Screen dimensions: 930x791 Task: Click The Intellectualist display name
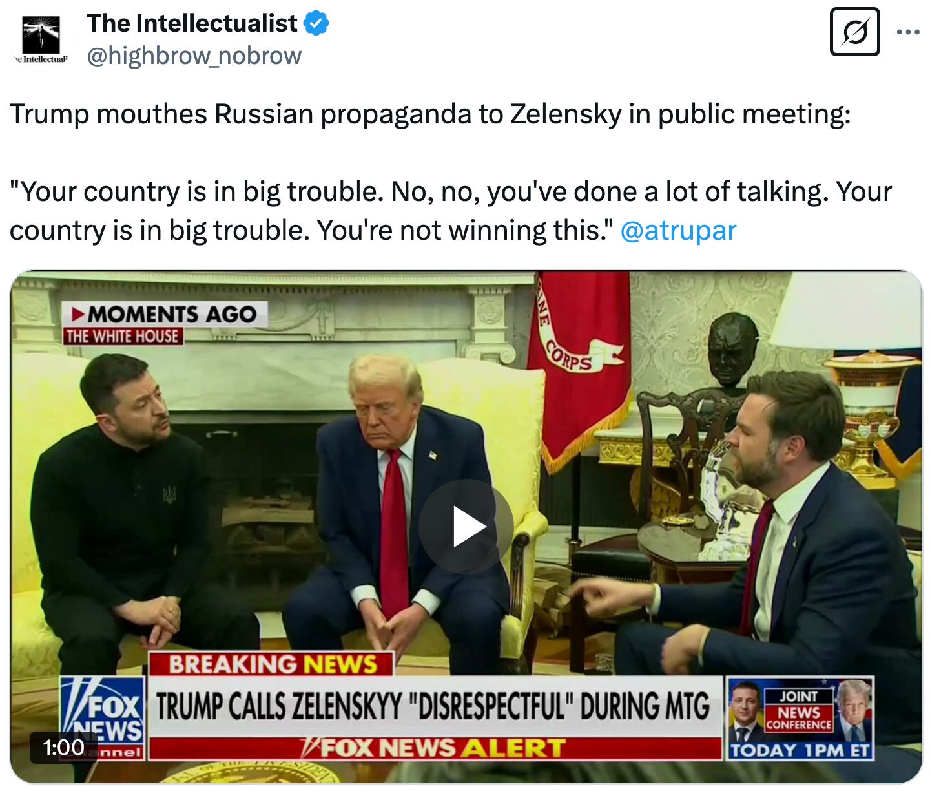[x=192, y=23]
